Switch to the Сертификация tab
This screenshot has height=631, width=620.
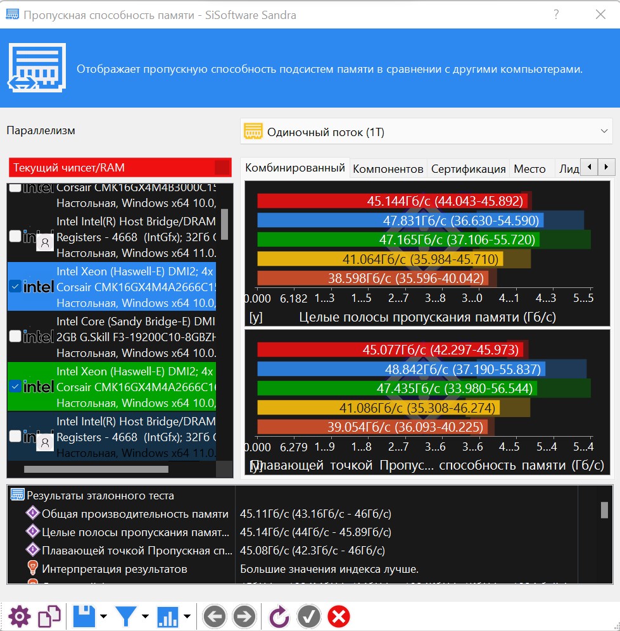(x=468, y=168)
